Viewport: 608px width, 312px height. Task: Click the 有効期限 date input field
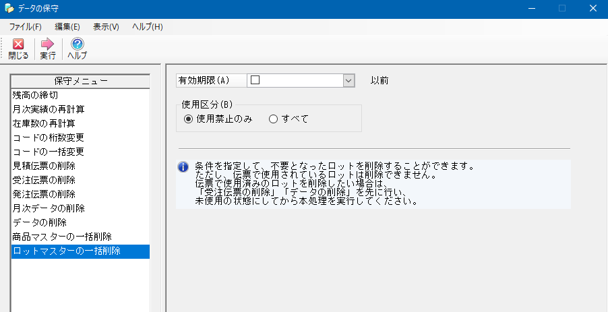tap(301, 81)
